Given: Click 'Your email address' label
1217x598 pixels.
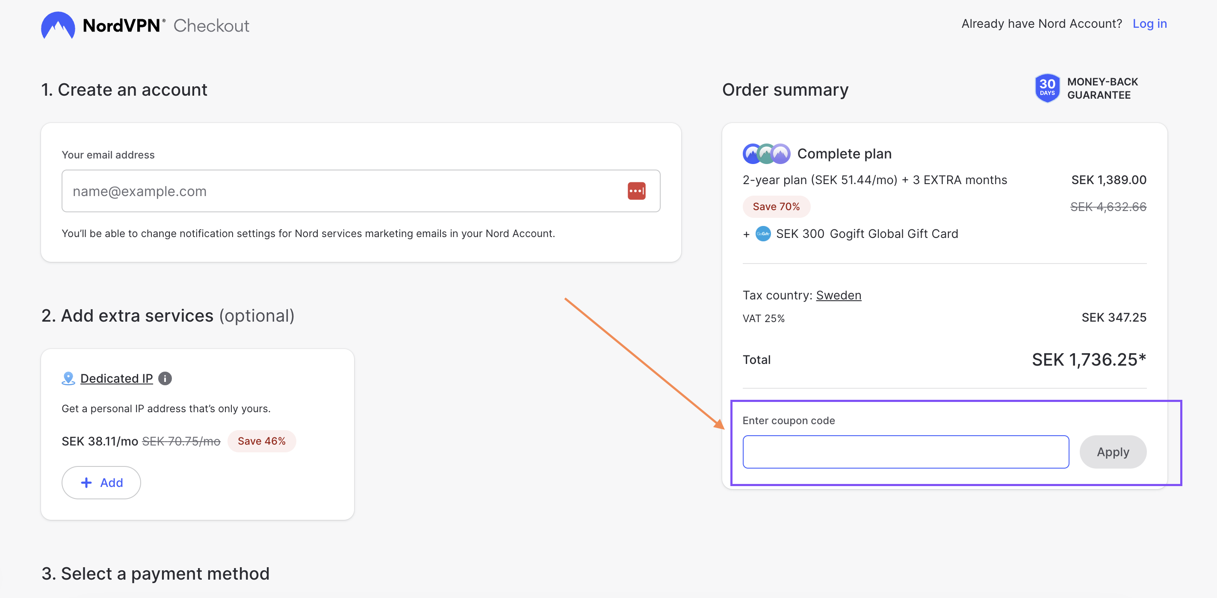Looking at the screenshot, I should point(108,155).
